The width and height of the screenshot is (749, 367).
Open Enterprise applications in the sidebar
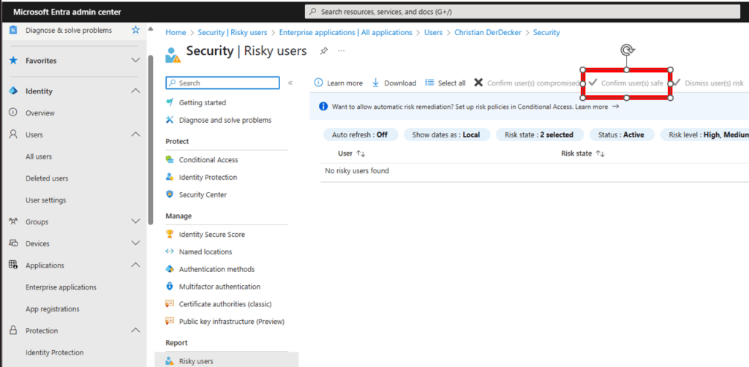[x=61, y=287]
